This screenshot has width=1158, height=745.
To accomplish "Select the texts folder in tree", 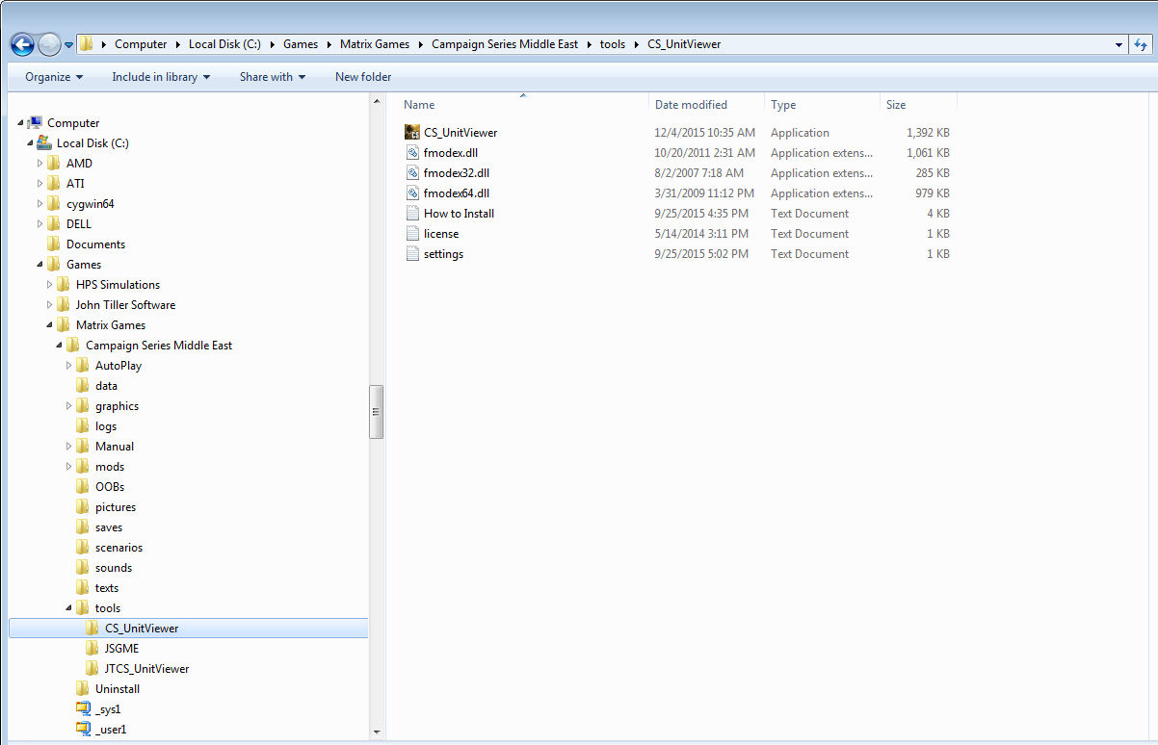I will click(107, 588).
